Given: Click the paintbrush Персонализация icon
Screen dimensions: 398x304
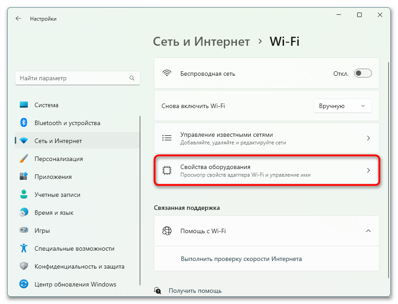Looking at the screenshot, I should (x=24, y=159).
